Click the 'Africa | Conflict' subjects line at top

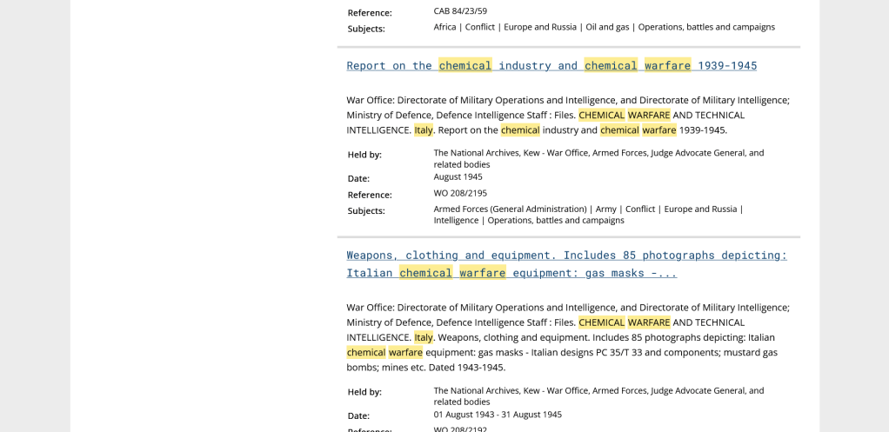click(604, 27)
